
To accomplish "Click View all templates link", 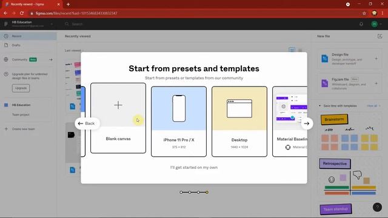I will click(x=373, y=106).
